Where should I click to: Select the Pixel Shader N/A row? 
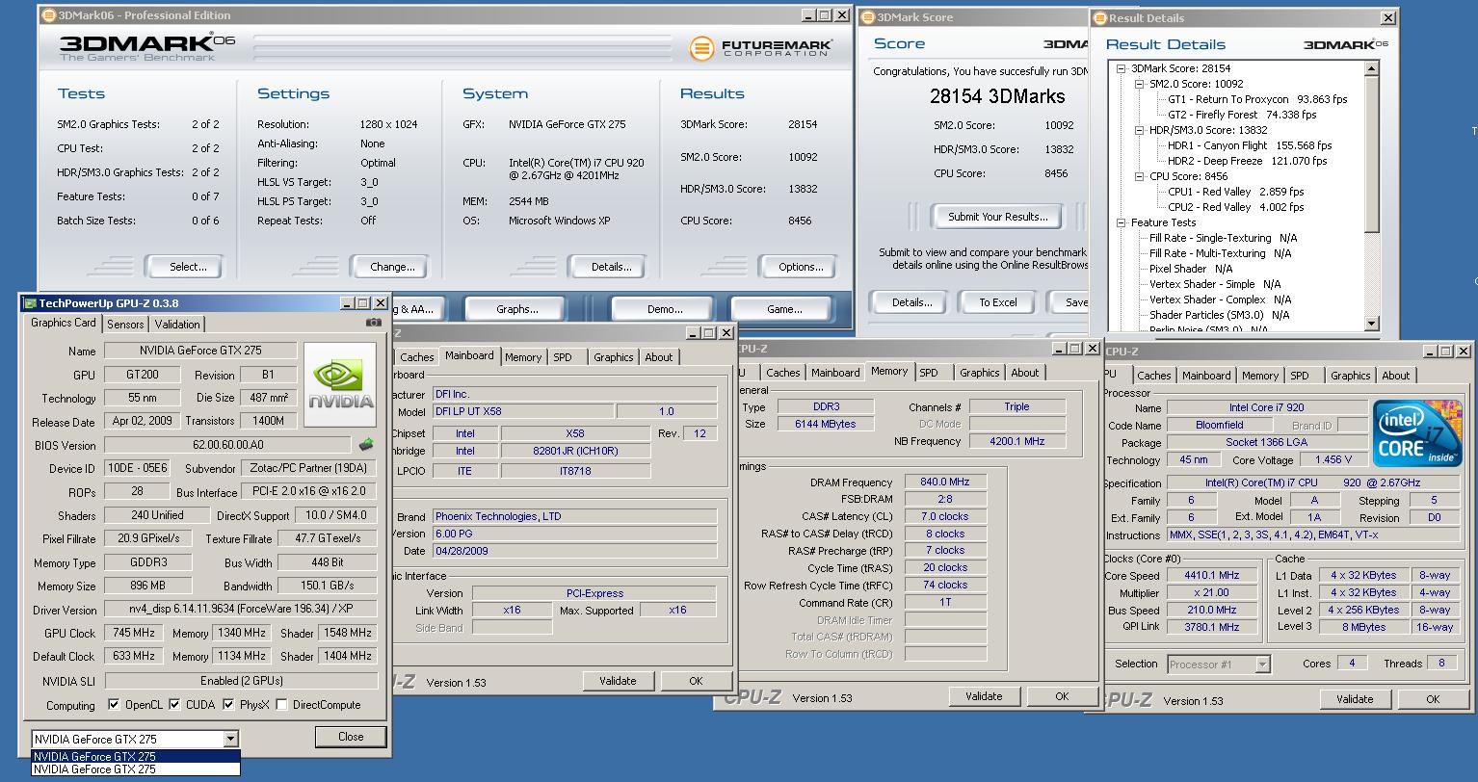1190,269
